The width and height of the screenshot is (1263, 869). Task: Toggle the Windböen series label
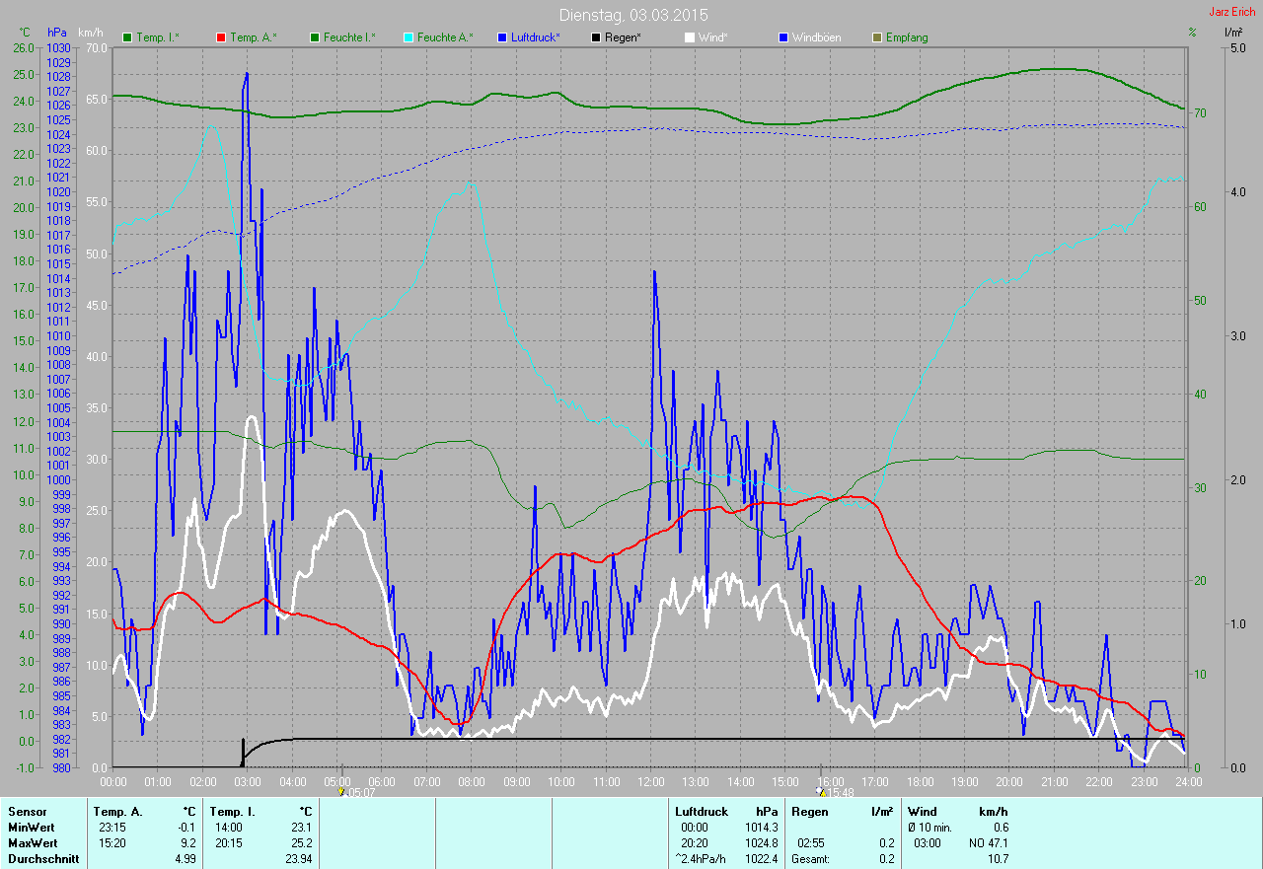pyautogui.click(x=816, y=37)
